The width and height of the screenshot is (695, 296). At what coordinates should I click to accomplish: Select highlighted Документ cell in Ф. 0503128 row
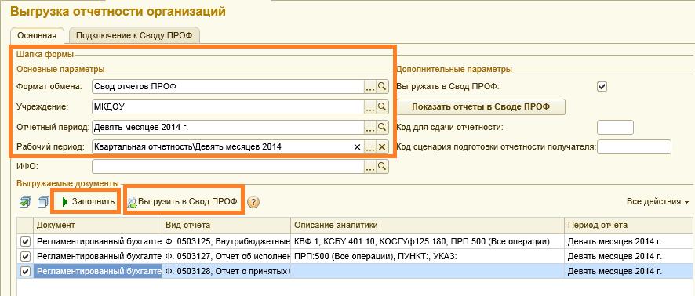click(98, 271)
